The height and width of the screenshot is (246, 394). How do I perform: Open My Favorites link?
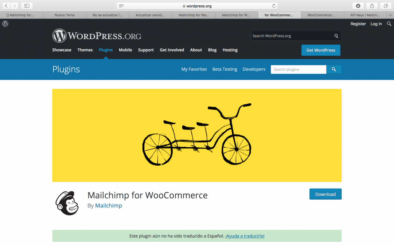coord(194,69)
